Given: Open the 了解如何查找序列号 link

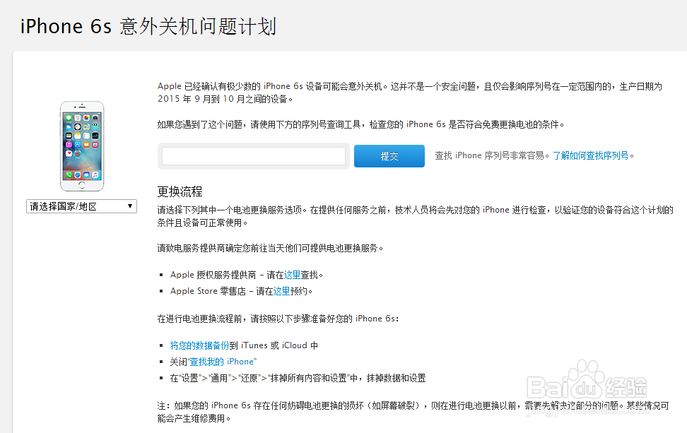Looking at the screenshot, I should [591, 155].
